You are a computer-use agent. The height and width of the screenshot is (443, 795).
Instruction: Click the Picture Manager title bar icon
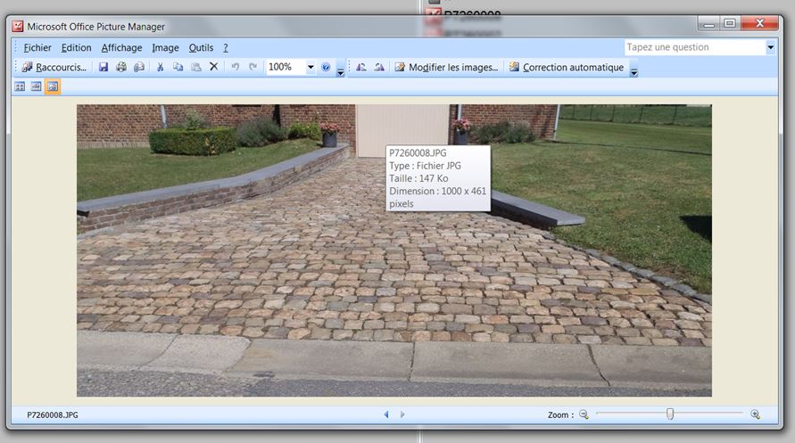(x=18, y=27)
